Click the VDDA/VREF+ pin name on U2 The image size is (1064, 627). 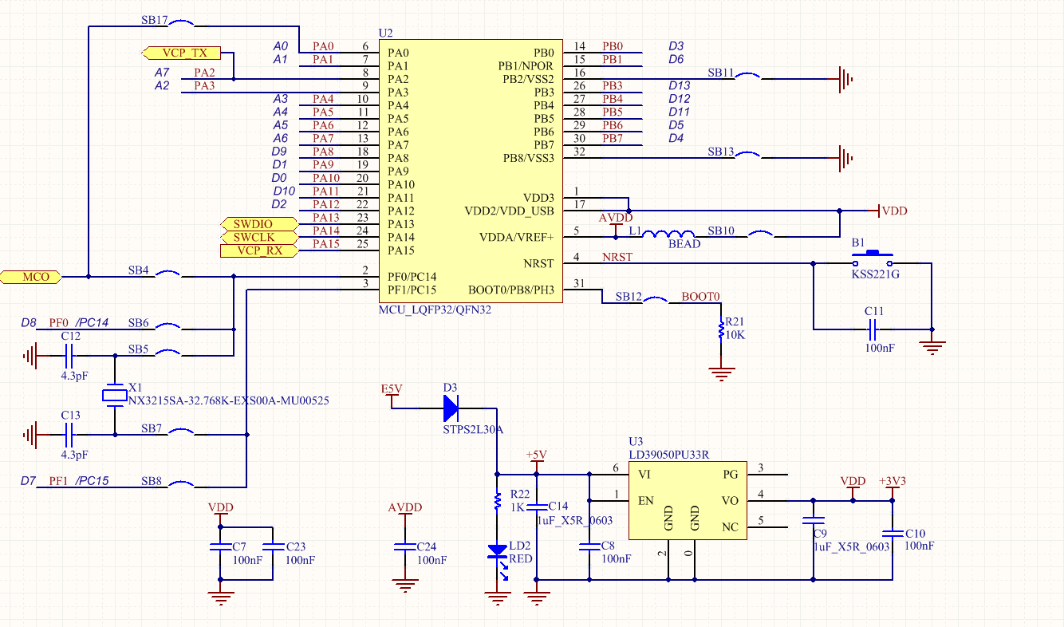point(516,237)
